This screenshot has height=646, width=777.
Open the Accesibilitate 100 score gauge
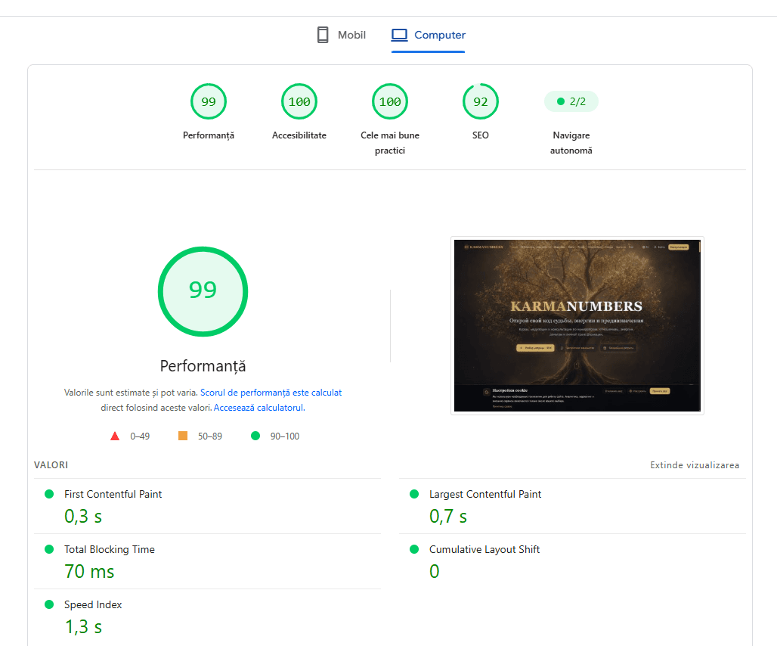(299, 101)
